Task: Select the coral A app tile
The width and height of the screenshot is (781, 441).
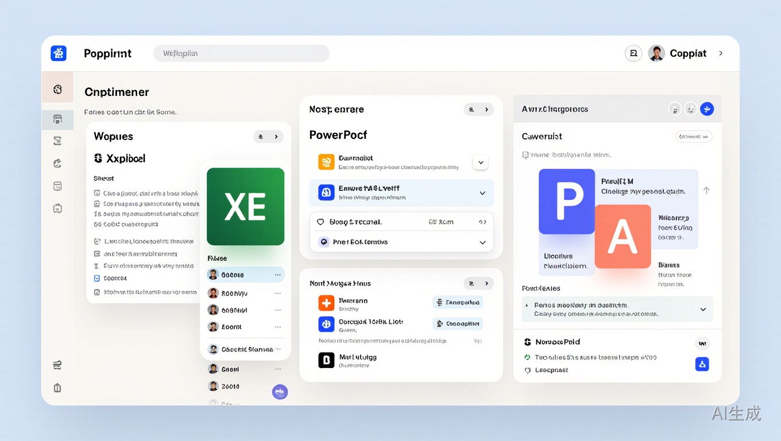Action: coord(623,237)
